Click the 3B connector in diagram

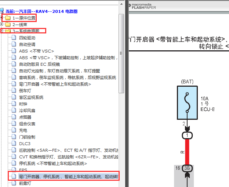click(187, 168)
